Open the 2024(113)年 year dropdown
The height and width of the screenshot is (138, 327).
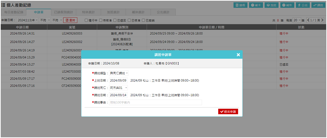[28, 20]
